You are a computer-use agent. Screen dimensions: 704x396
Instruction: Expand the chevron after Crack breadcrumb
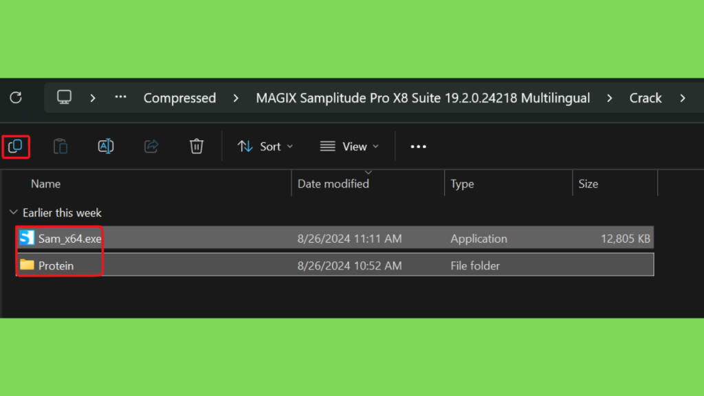pyautogui.click(x=683, y=98)
